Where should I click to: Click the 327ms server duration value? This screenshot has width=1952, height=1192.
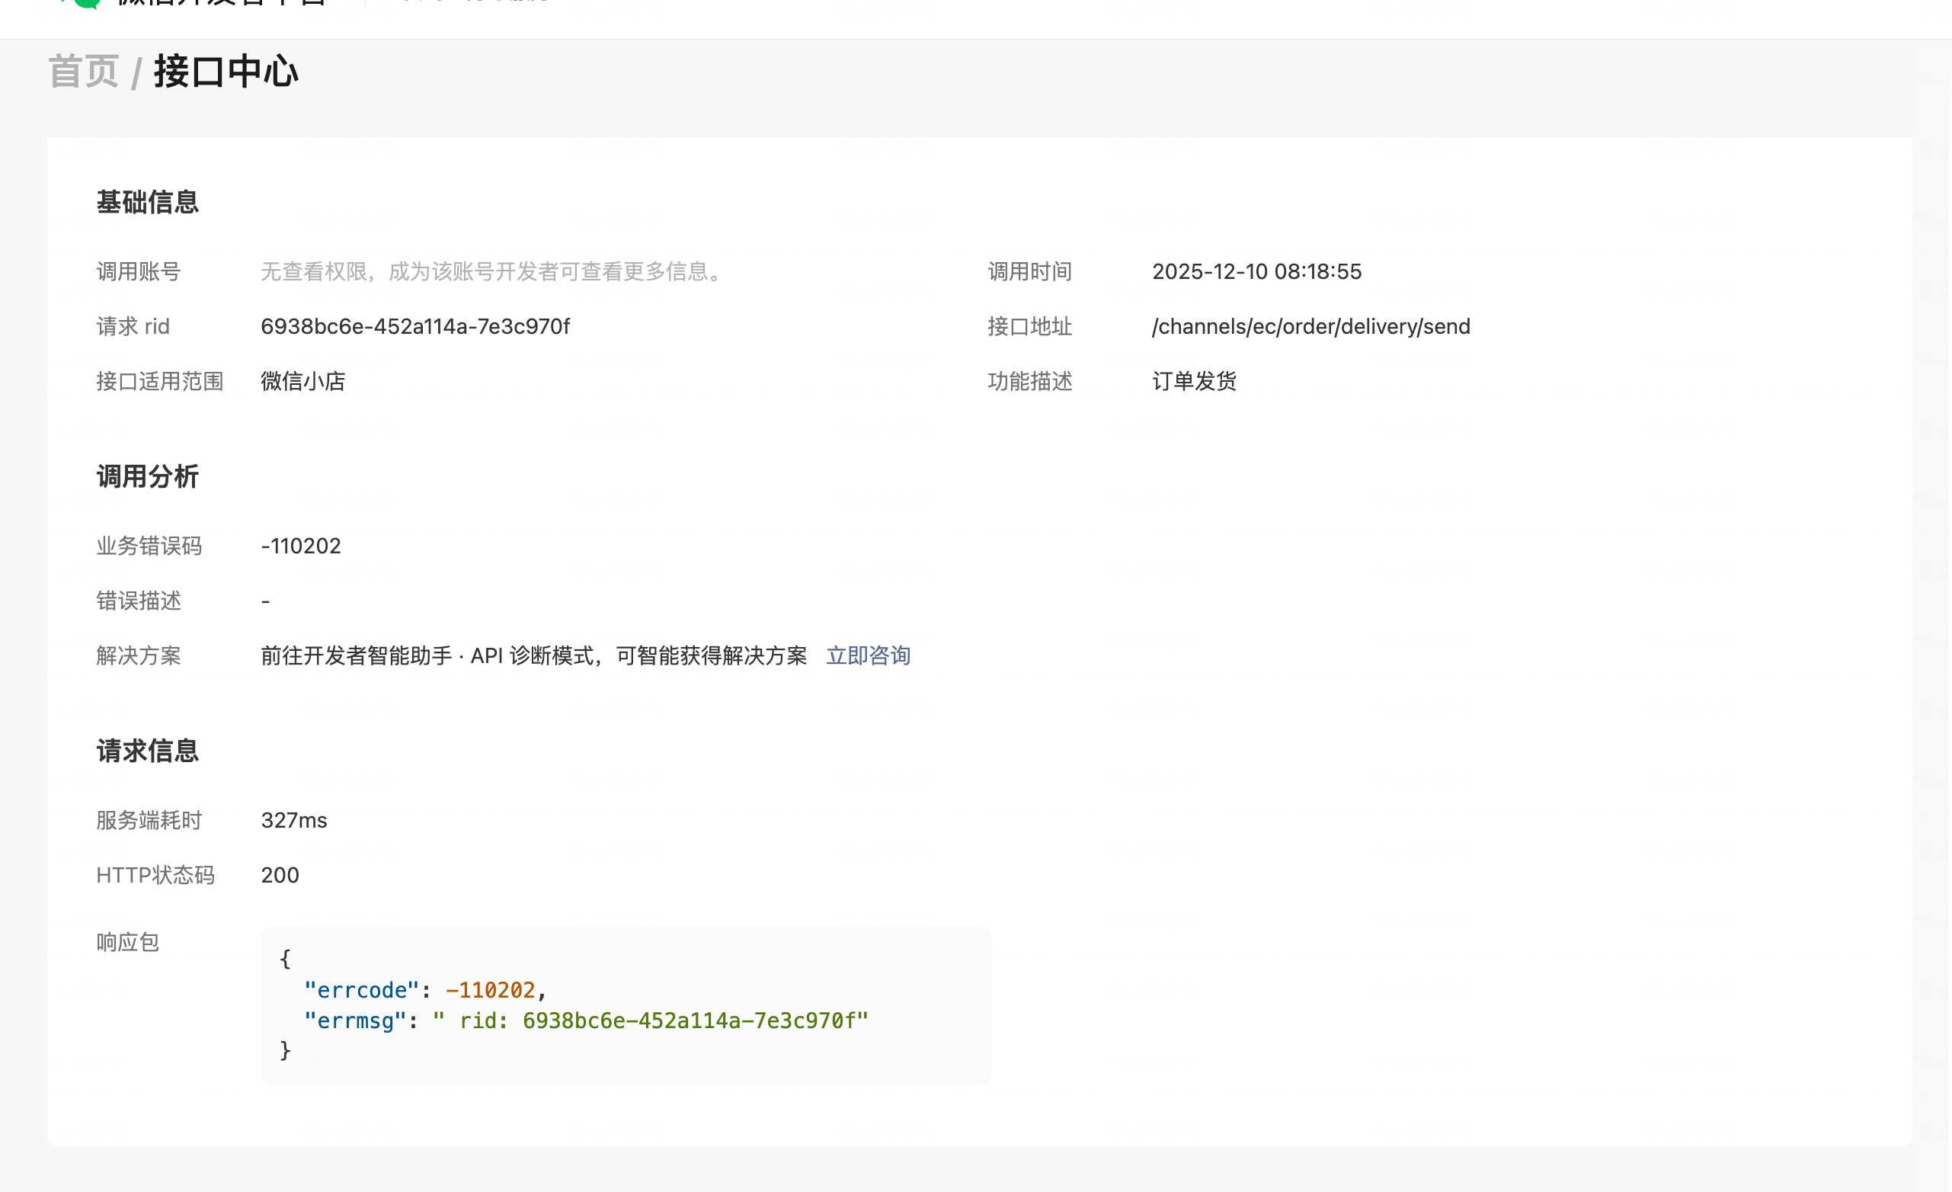tap(294, 820)
